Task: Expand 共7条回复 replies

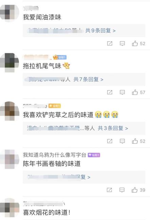Action: click(88, 79)
